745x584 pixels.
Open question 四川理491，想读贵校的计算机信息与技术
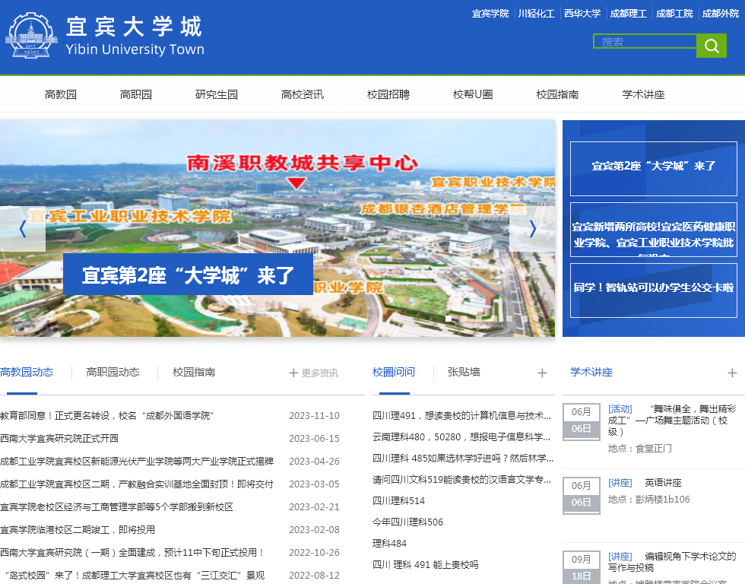point(462,416)
